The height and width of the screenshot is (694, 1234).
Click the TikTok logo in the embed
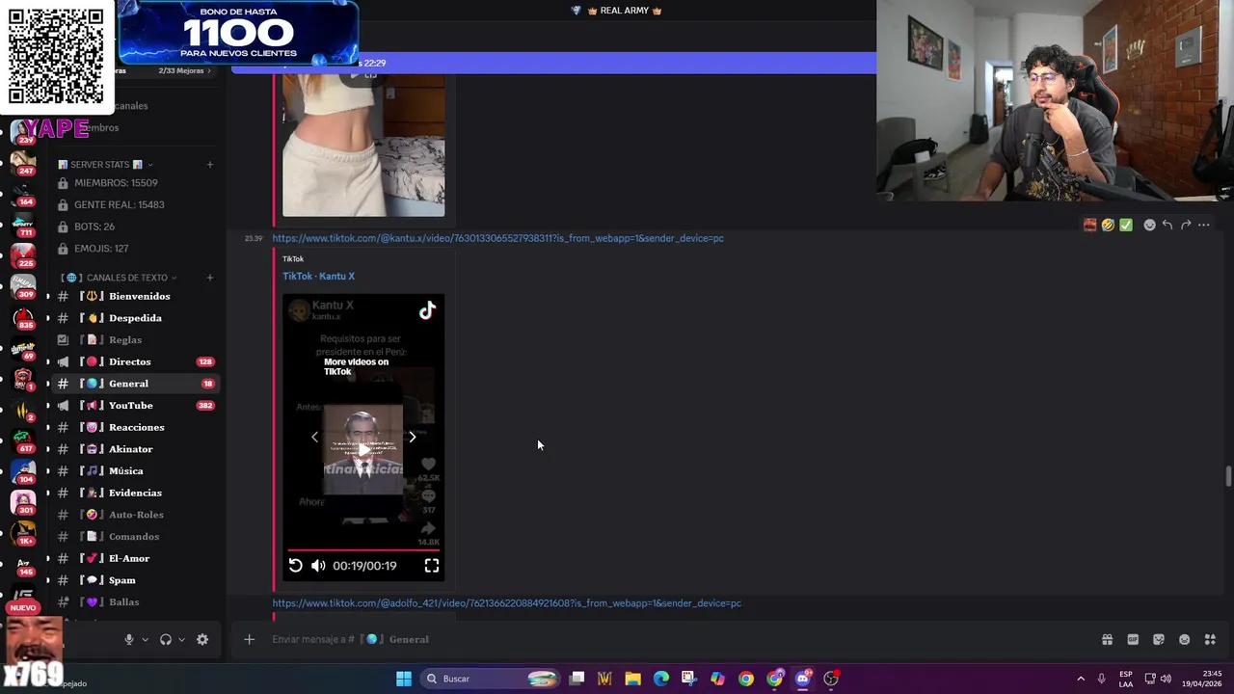427,309
